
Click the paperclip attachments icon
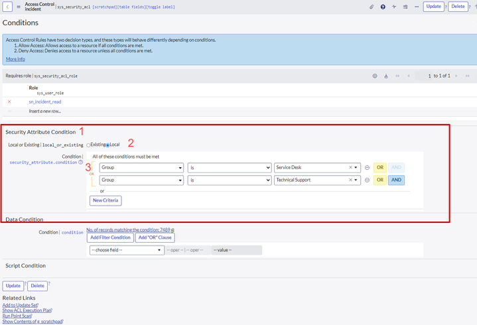[372, 7]
